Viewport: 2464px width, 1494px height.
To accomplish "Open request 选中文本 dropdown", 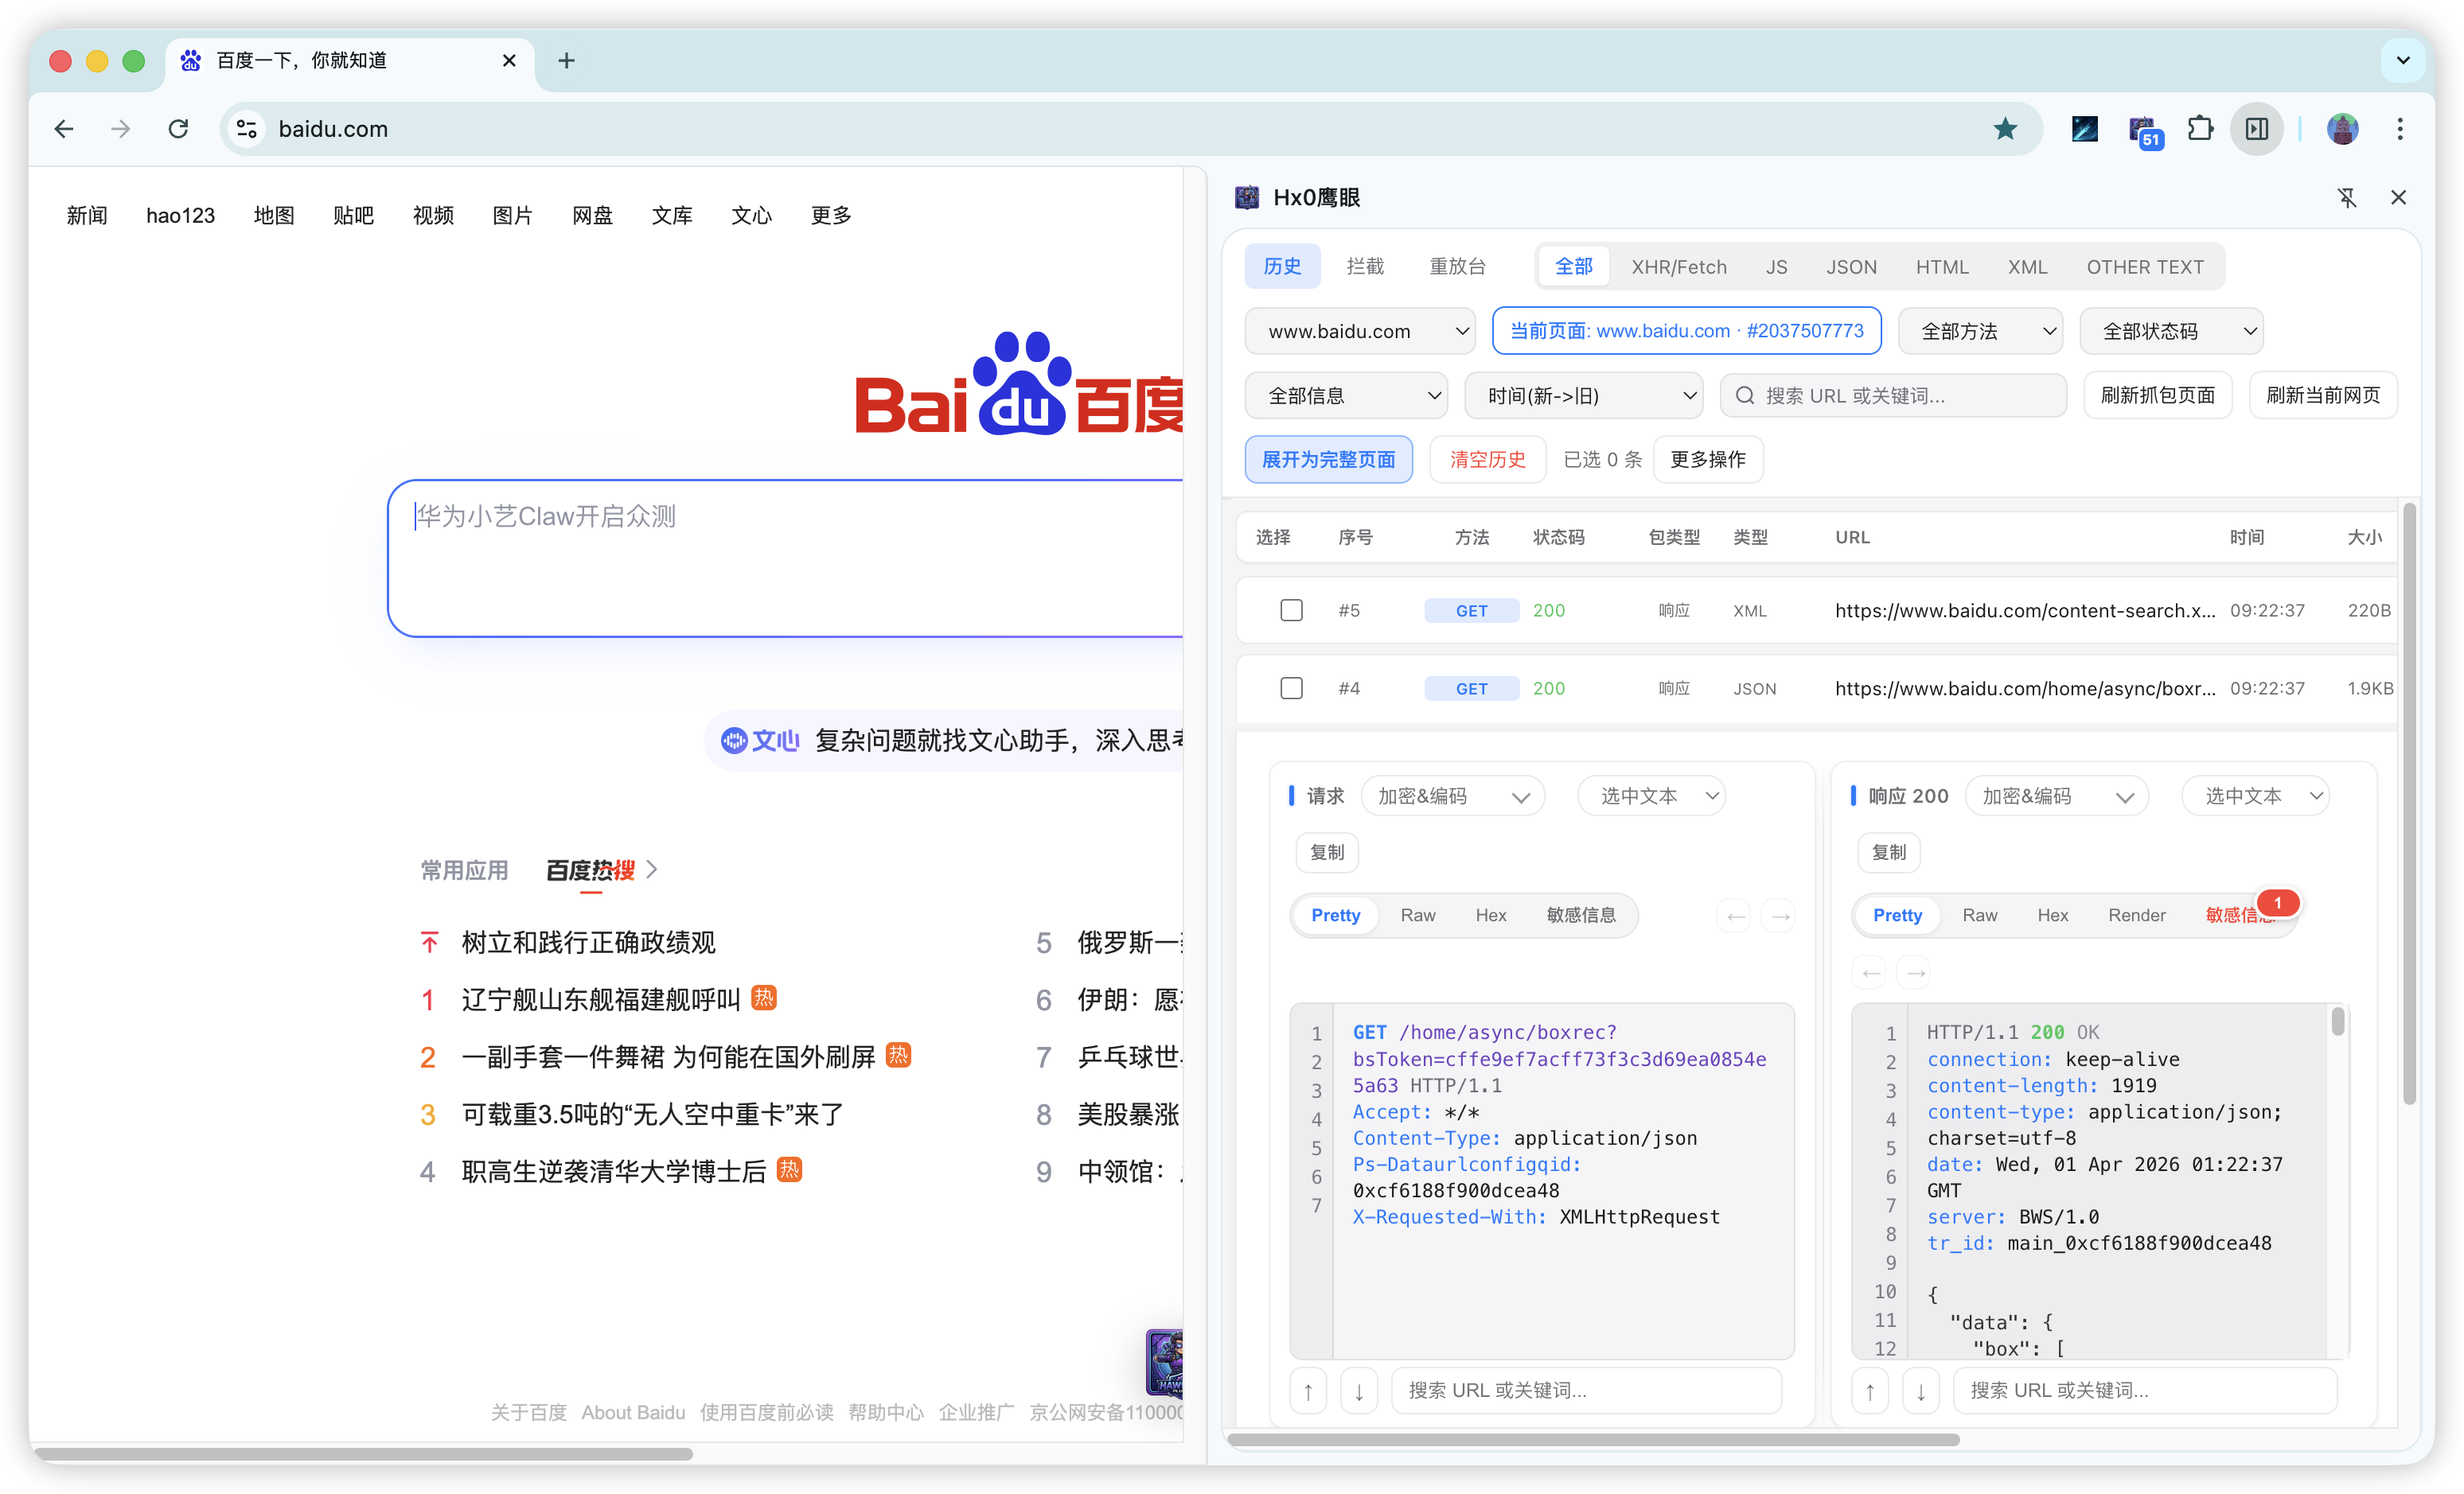I will coord(1651,796).
